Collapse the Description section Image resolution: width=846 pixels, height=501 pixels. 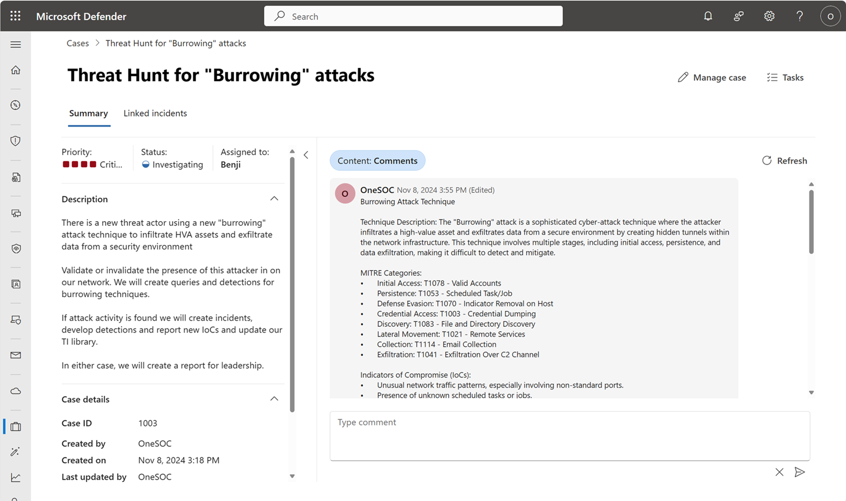tap(274, 199)
